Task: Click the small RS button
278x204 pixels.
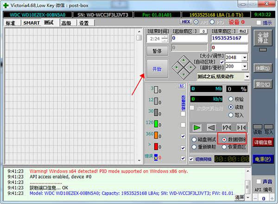Action: pos(182,86)
